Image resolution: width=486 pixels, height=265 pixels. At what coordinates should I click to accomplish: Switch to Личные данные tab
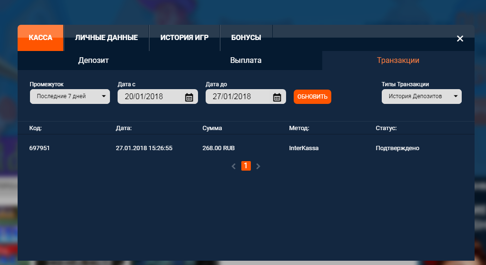[106, 38]
